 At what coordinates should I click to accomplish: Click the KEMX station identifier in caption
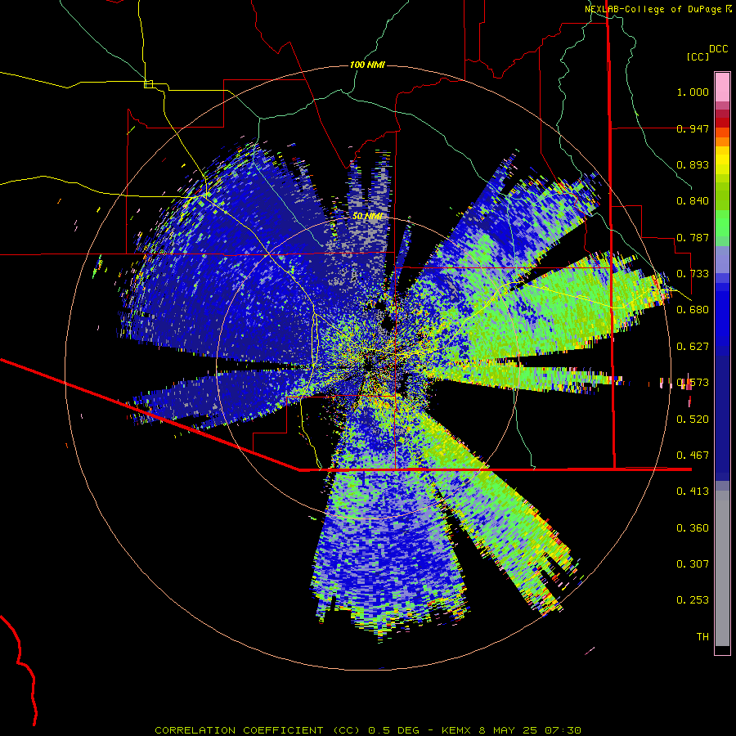coord(456,730)
